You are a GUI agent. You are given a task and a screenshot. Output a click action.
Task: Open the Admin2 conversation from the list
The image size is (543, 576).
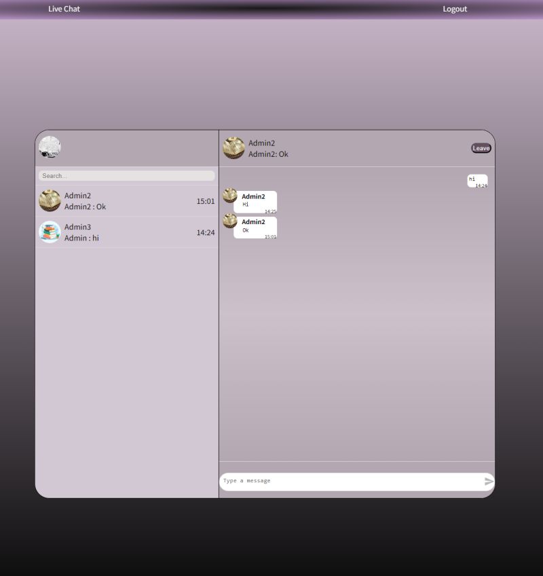(126, 201)
